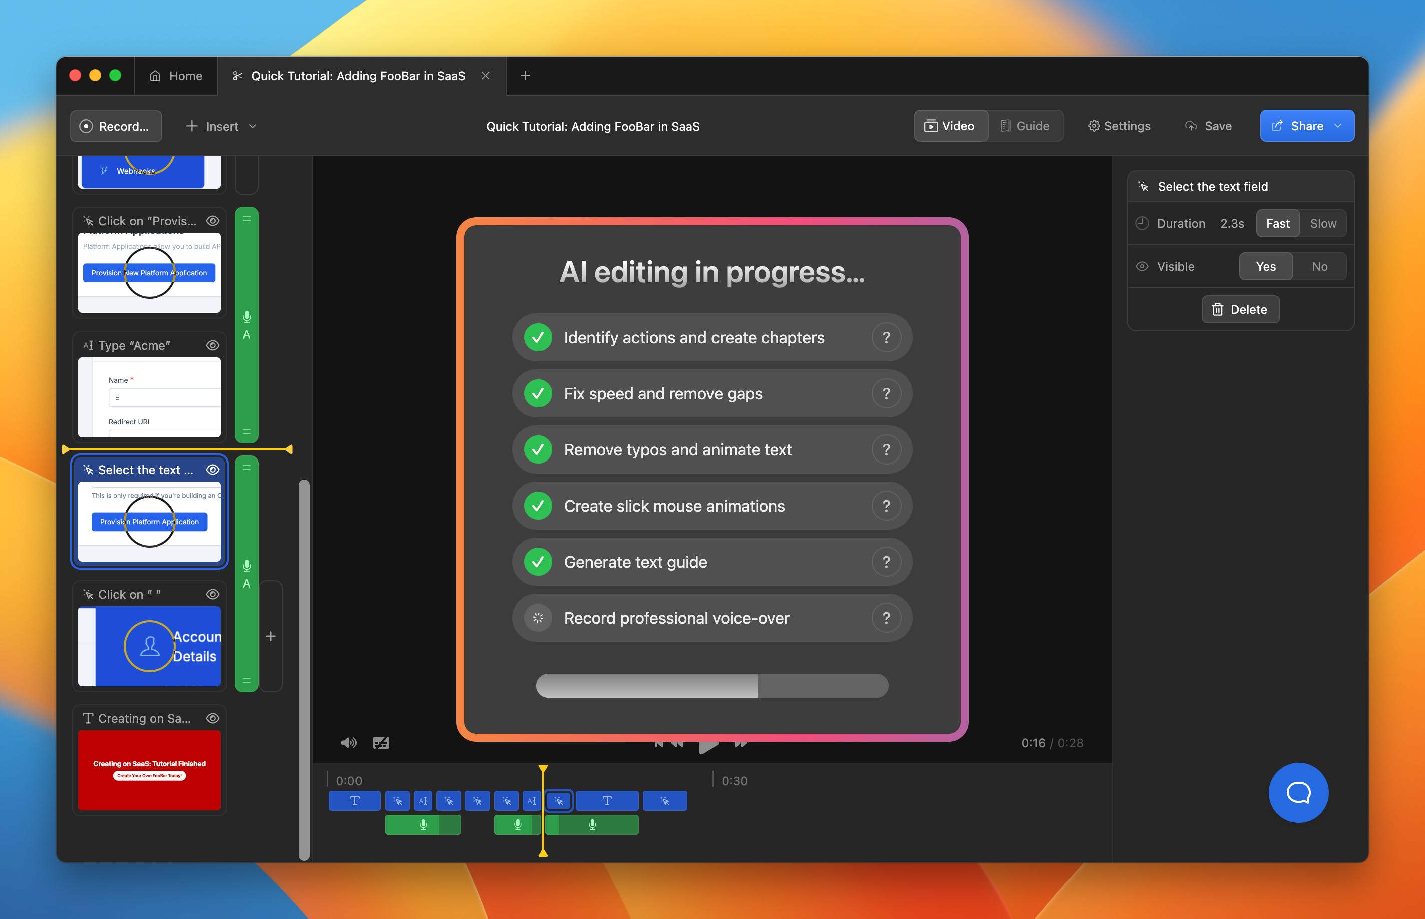Set duration speed to Slow
The height and width of the screenshot is (919, 1425).
1322,224
